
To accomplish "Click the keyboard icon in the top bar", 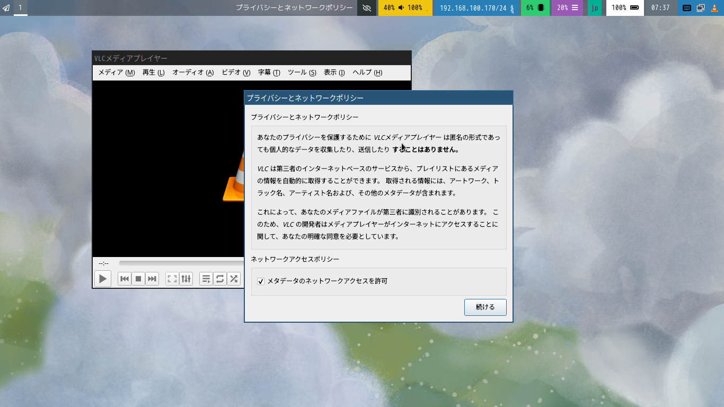I will coord(687,8).
